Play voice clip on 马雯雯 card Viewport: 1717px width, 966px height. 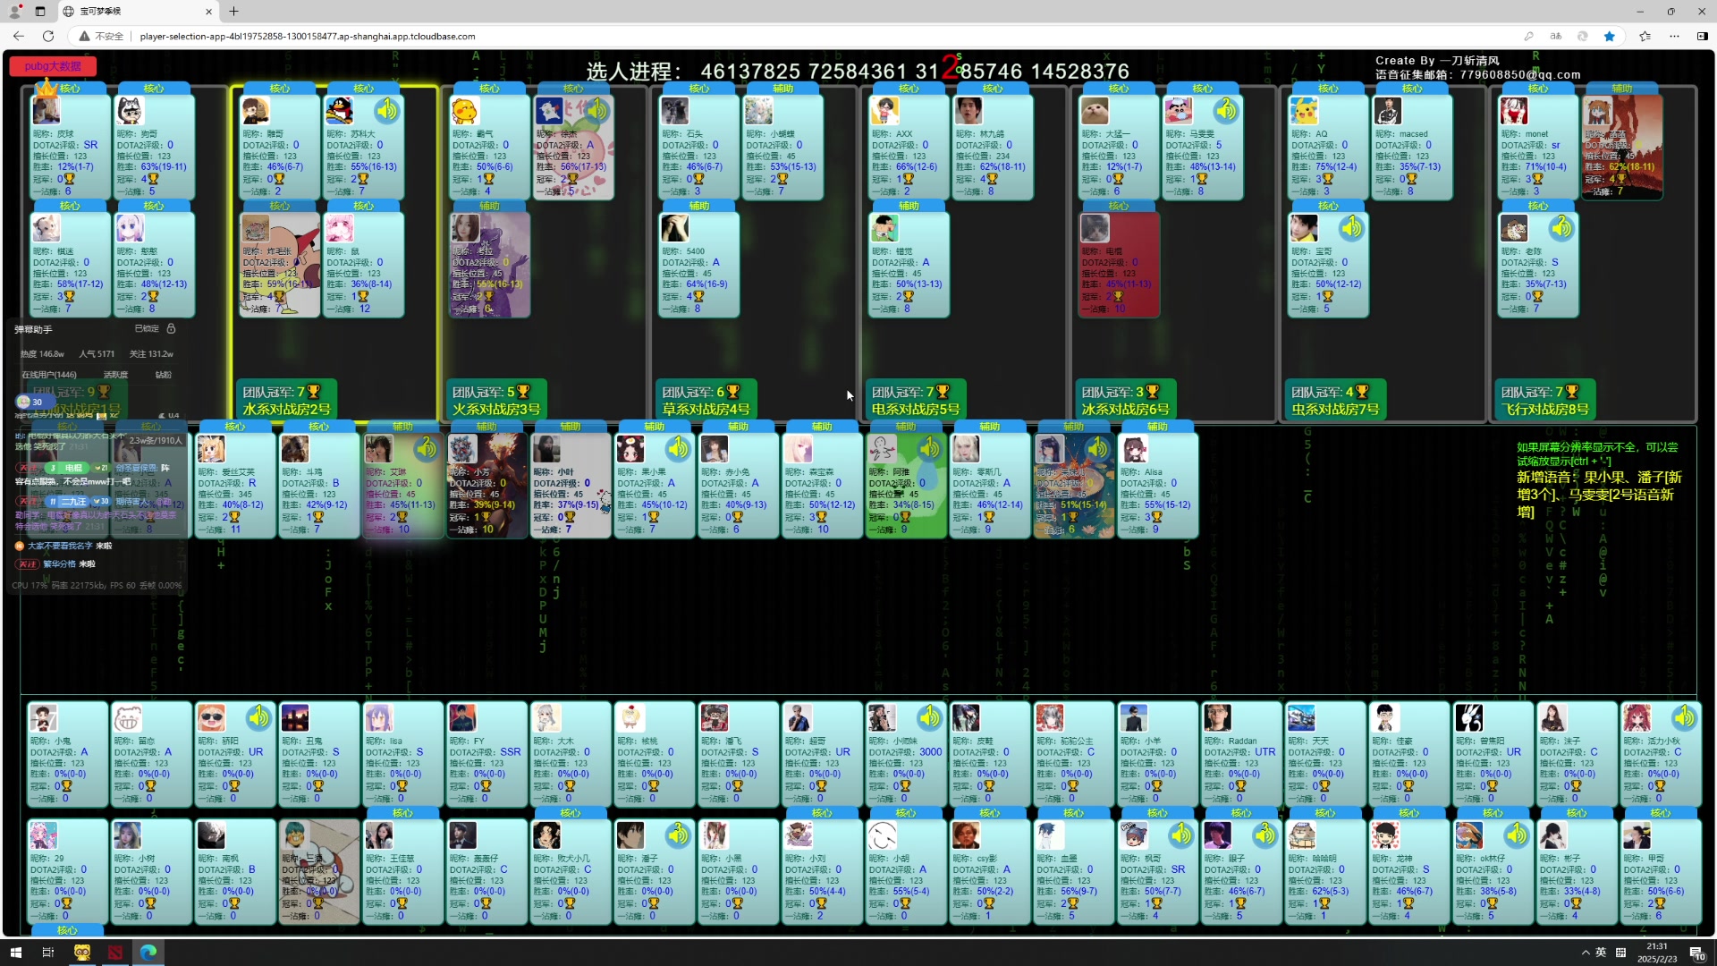(x=1226, y=110)
